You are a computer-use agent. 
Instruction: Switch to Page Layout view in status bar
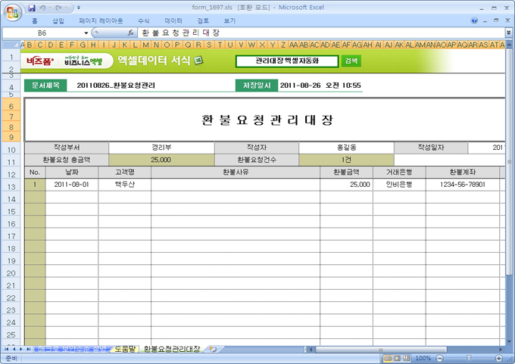(x=398, y=358)
